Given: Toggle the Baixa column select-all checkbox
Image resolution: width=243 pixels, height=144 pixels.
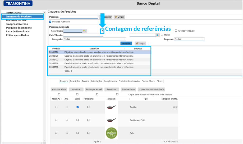Looking at the screenshot, I should 97,94.
